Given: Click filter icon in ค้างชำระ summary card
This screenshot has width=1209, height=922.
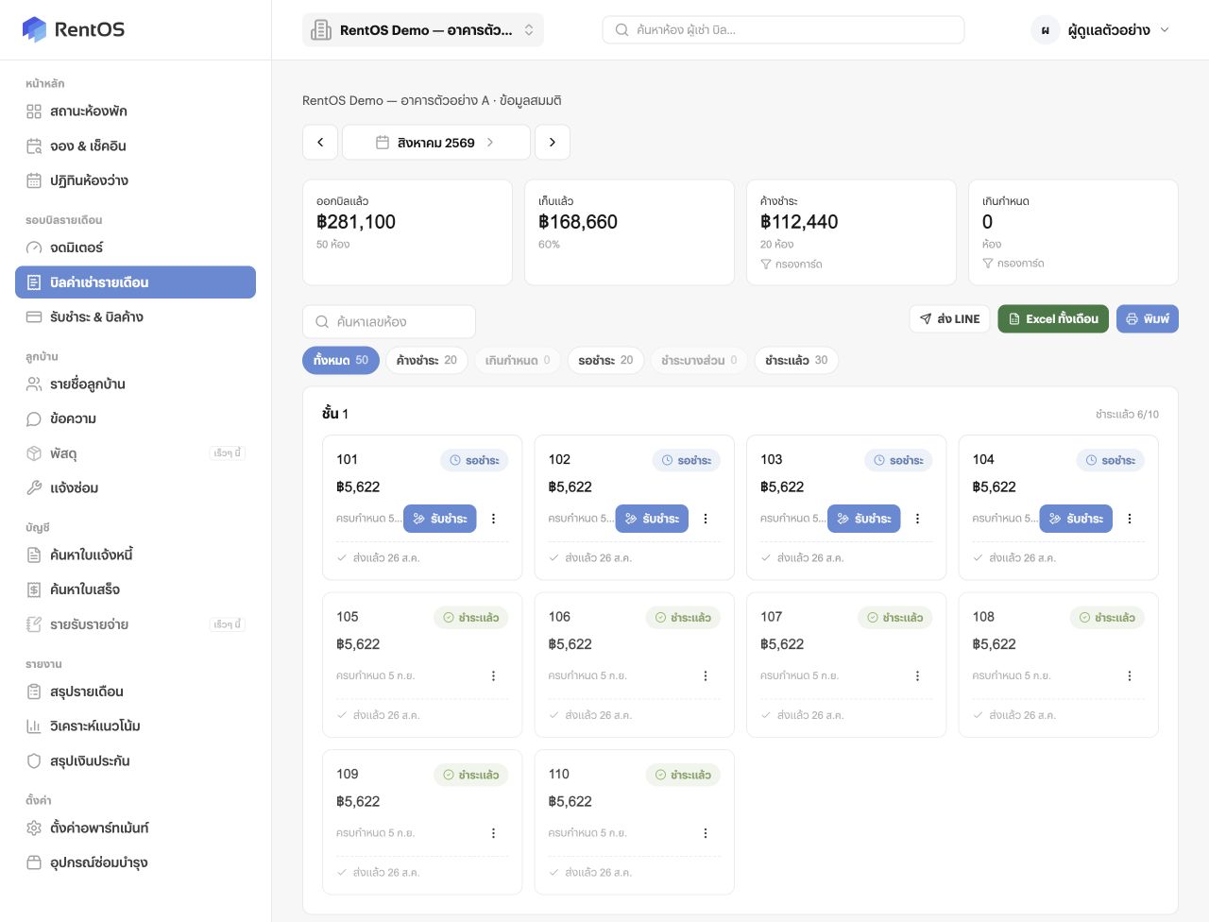Looking at the screenshot, I should 766,265.
